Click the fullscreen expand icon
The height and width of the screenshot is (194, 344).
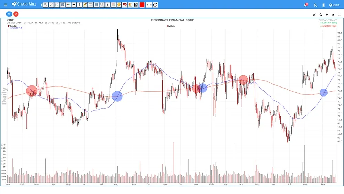pos(340,15)
